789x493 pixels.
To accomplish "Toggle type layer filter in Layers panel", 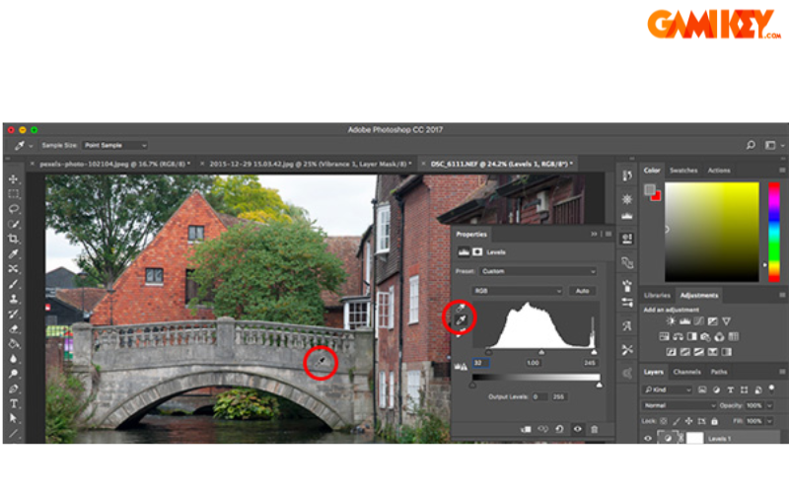I will (730, 389).
